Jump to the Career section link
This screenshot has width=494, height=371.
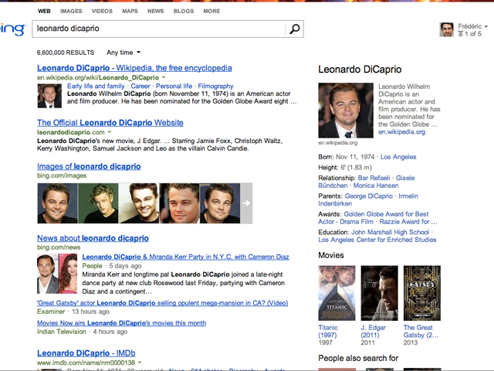pos(140,86)
